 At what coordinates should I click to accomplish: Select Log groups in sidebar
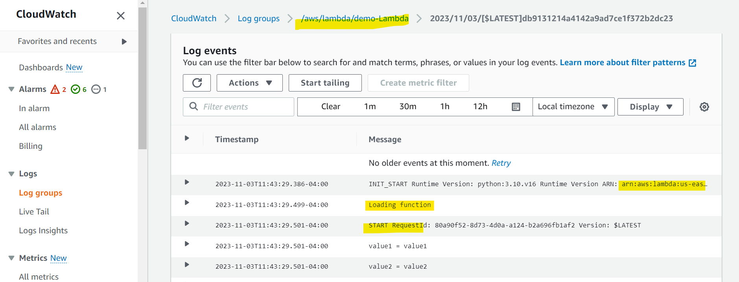pos(41,193)
